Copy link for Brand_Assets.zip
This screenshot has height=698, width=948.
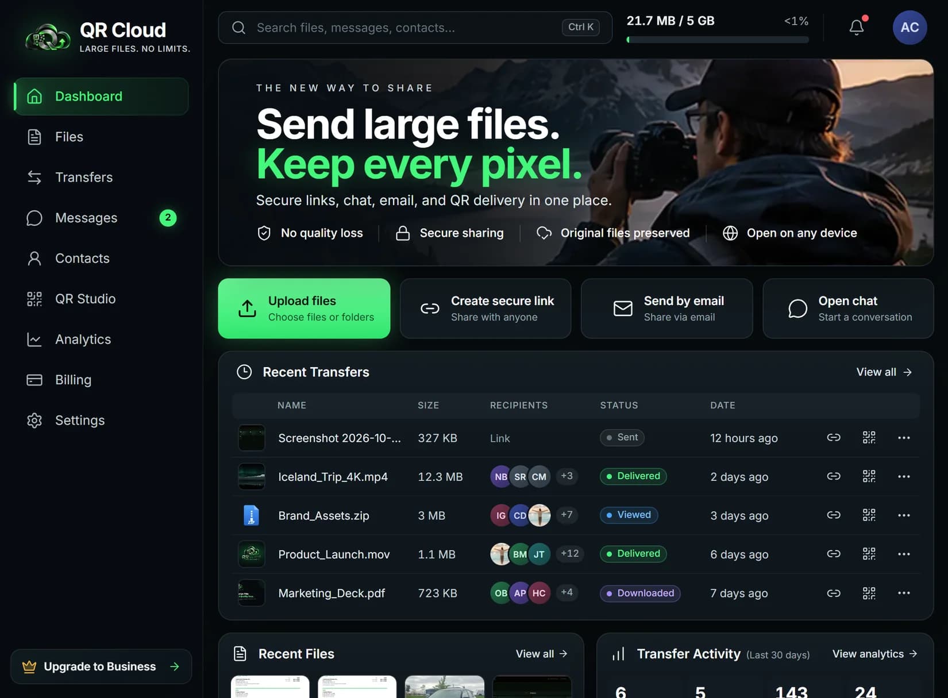(x=834, y=515)
